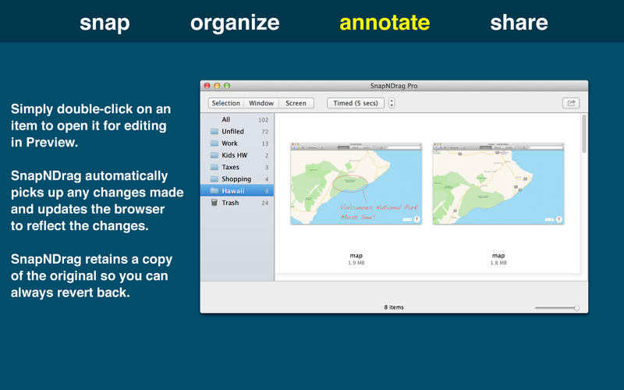Image resolution: width=624 pixels, height=390 pixels.
Task: Select the Kids HW folder
Action: point(236,155)
